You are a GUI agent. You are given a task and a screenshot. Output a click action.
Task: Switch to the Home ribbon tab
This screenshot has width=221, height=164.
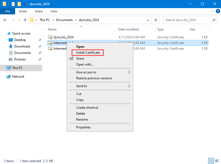pyautogui.click(x=23, y=11)
